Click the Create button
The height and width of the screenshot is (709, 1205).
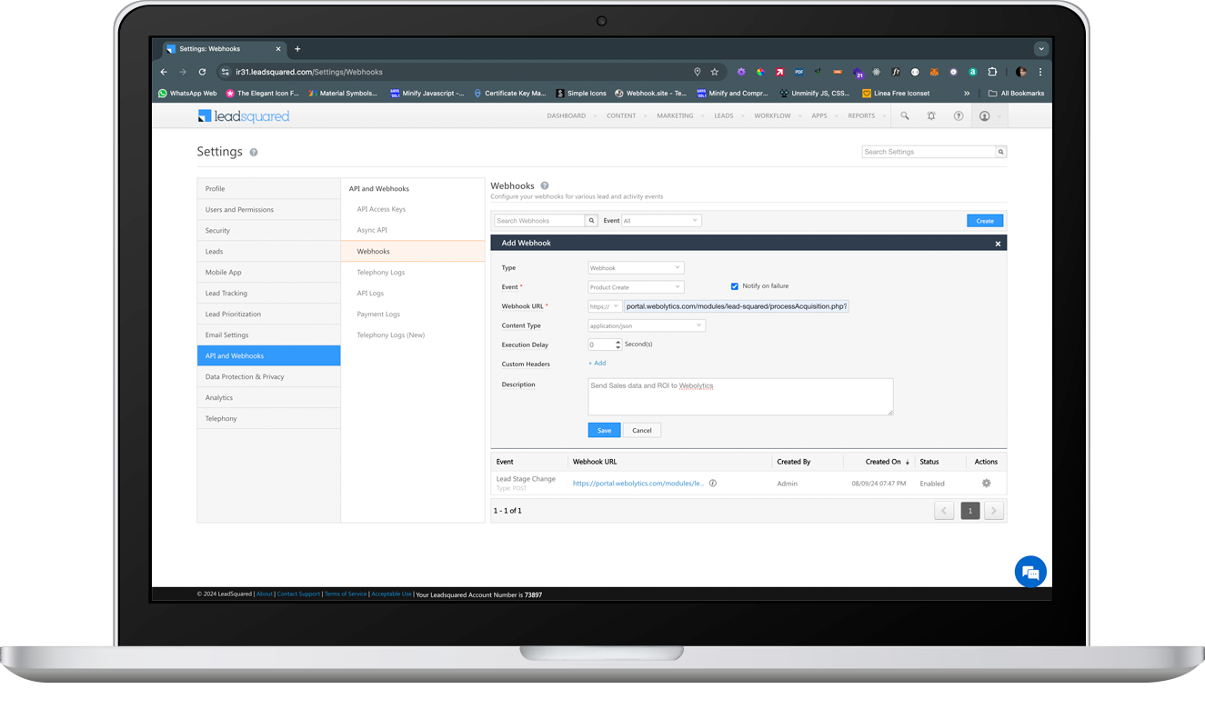point(985,220)
